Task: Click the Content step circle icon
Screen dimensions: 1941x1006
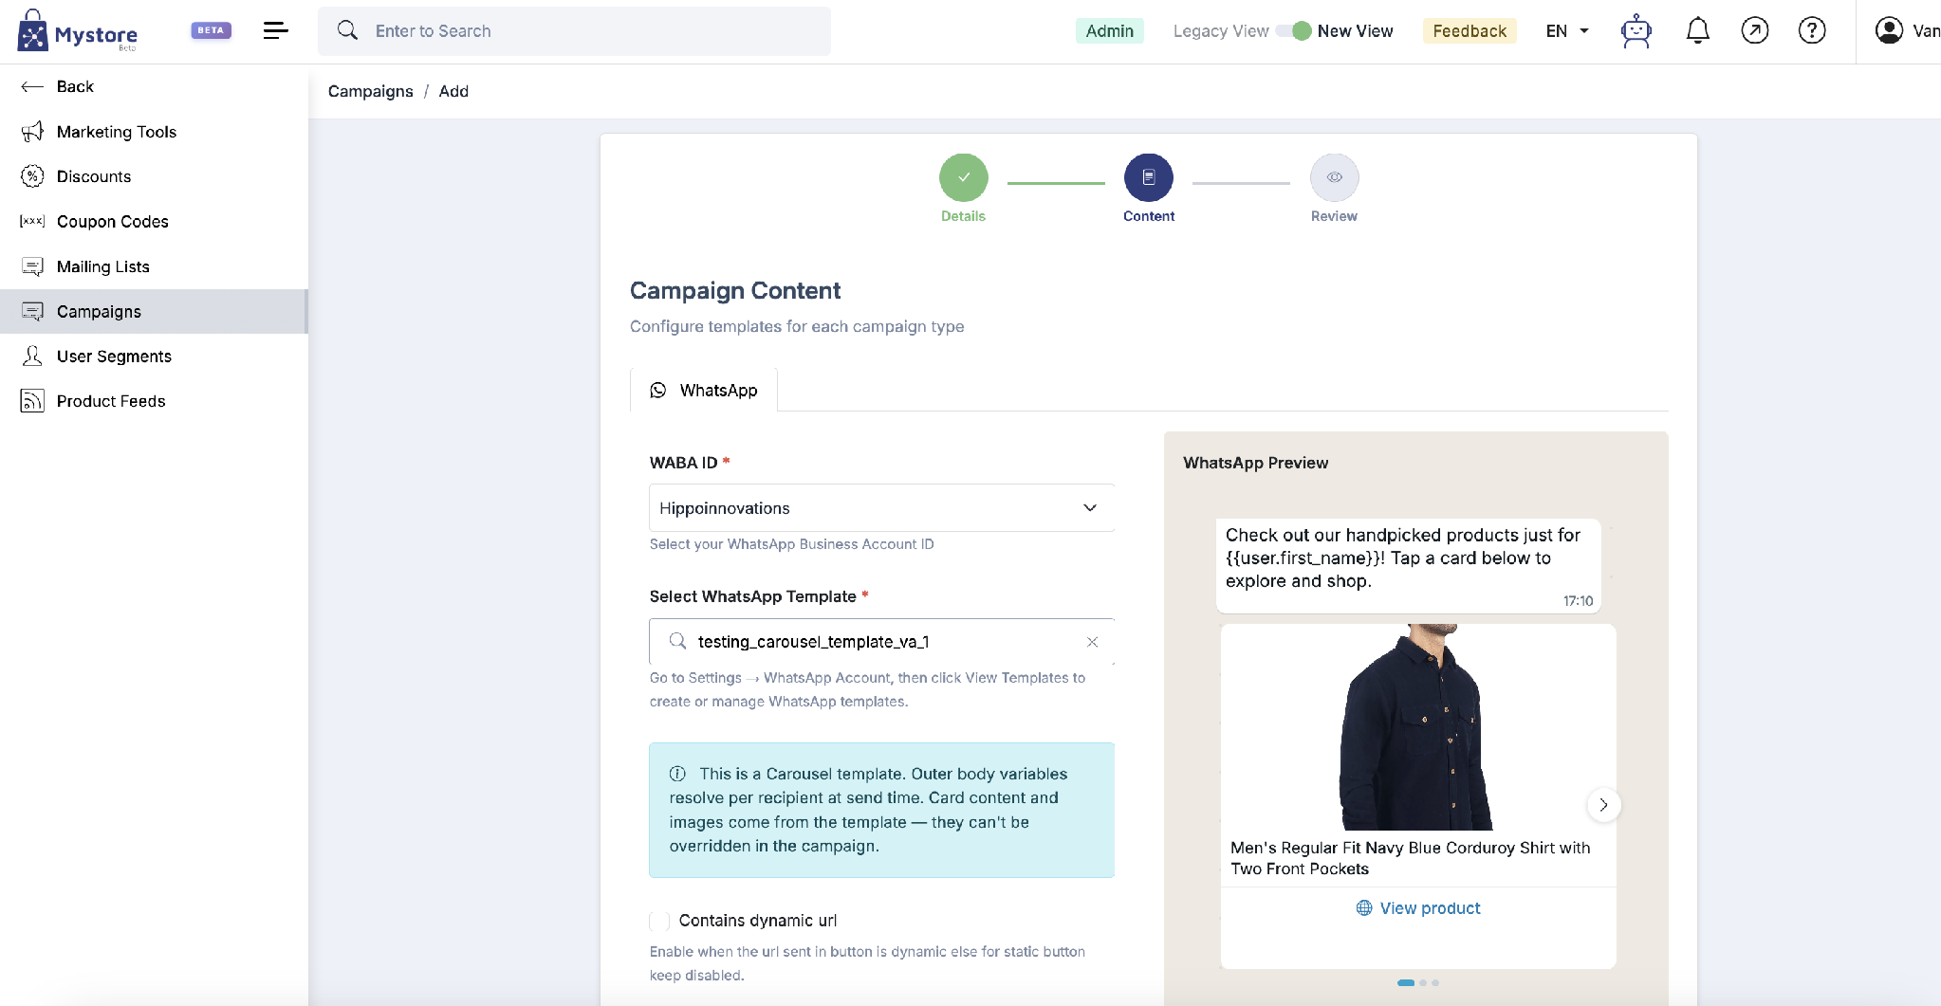Action: 1148,177
